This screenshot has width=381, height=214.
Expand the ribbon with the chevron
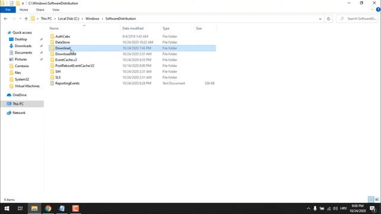click(372, 10)
